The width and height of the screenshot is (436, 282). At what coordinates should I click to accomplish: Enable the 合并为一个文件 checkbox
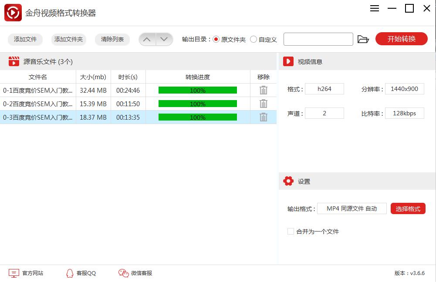point(291,232)
